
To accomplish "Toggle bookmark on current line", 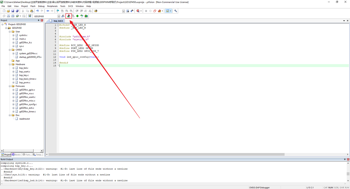I will [x=58, y=11].
